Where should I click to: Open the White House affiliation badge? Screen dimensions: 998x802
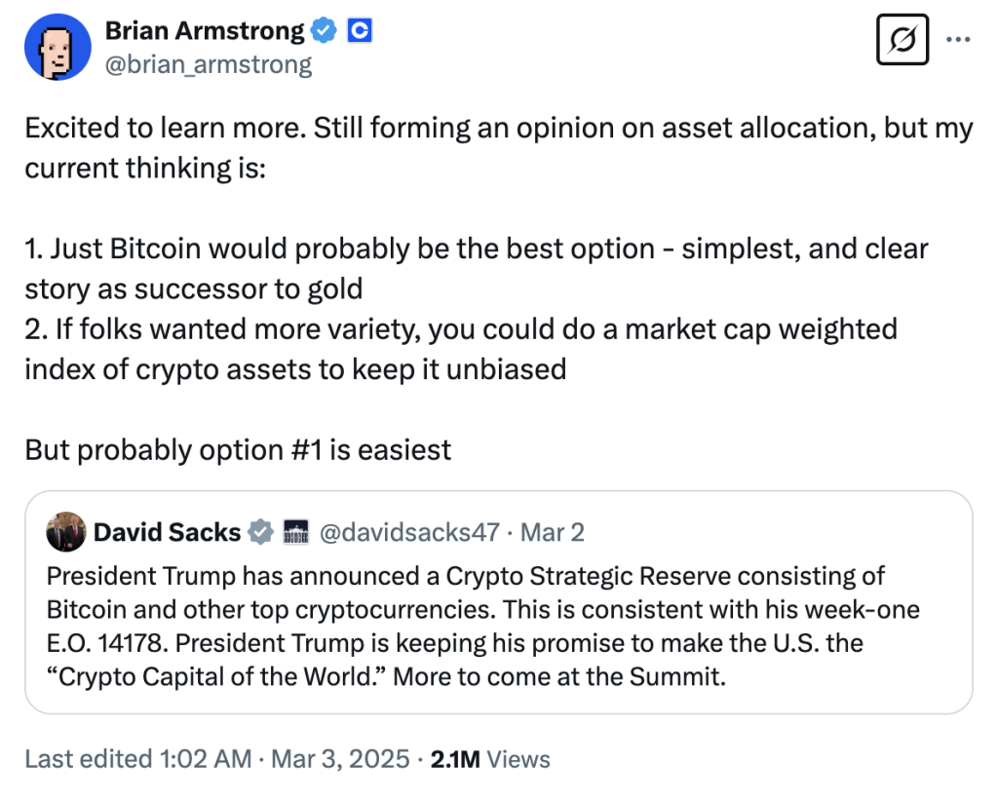296,531
